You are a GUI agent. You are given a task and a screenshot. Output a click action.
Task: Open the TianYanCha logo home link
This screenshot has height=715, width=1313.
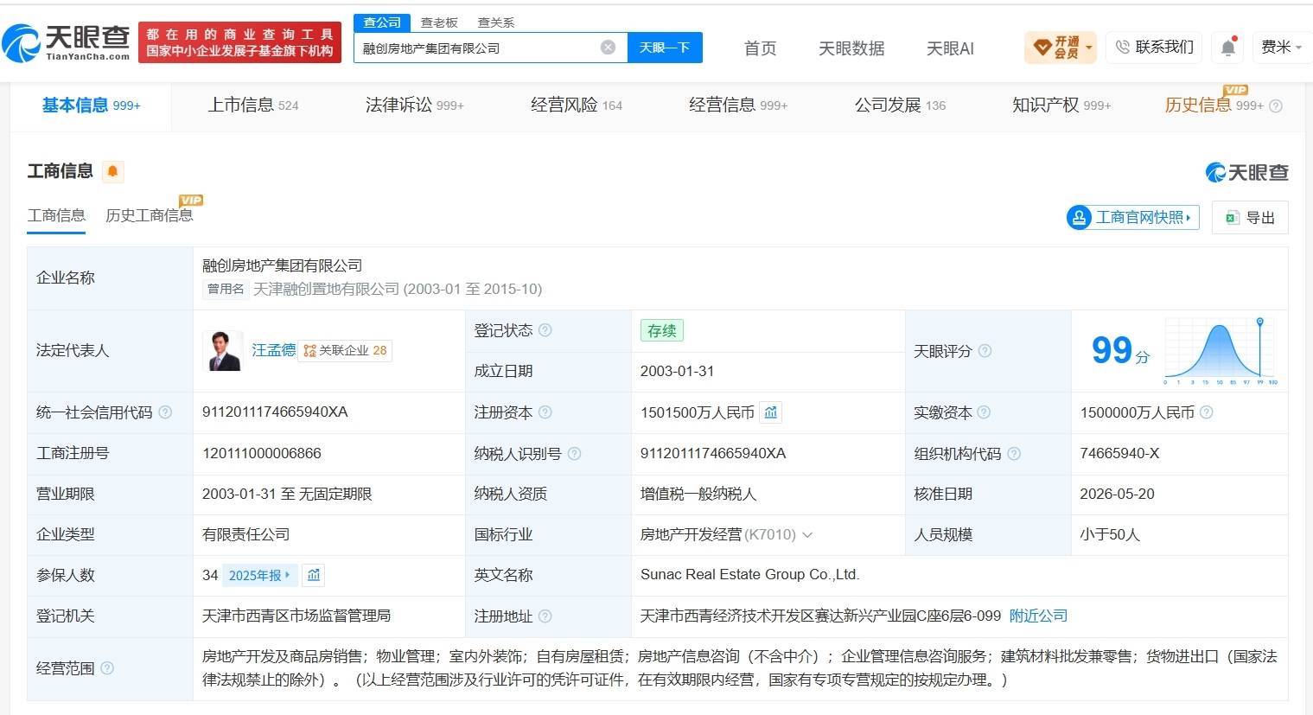tap(67, 41)
